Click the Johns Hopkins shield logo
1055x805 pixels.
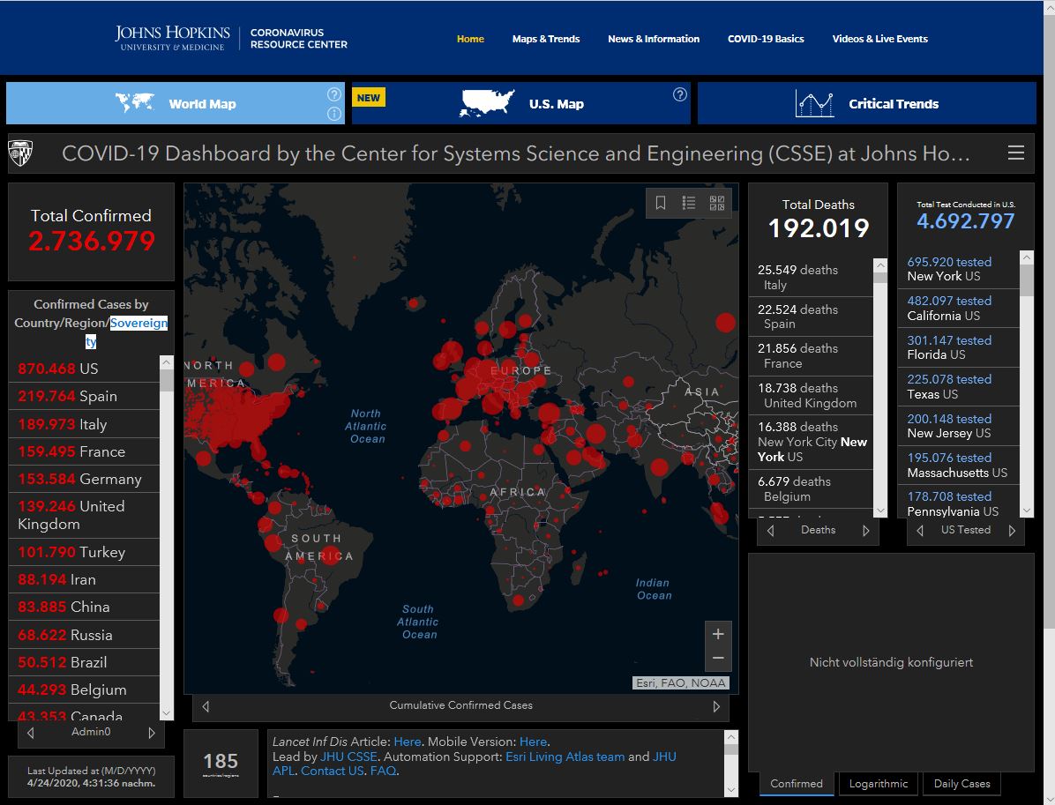(20, 153)
